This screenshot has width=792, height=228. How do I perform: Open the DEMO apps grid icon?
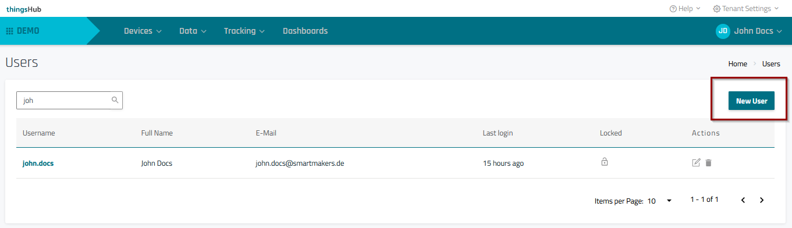[9, 31]
